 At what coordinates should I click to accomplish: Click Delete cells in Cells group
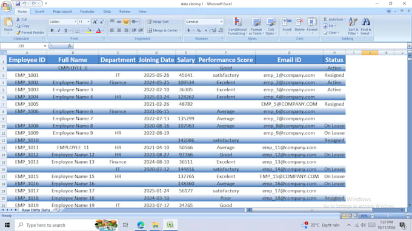pyautogui.click(x=299, y=25)
